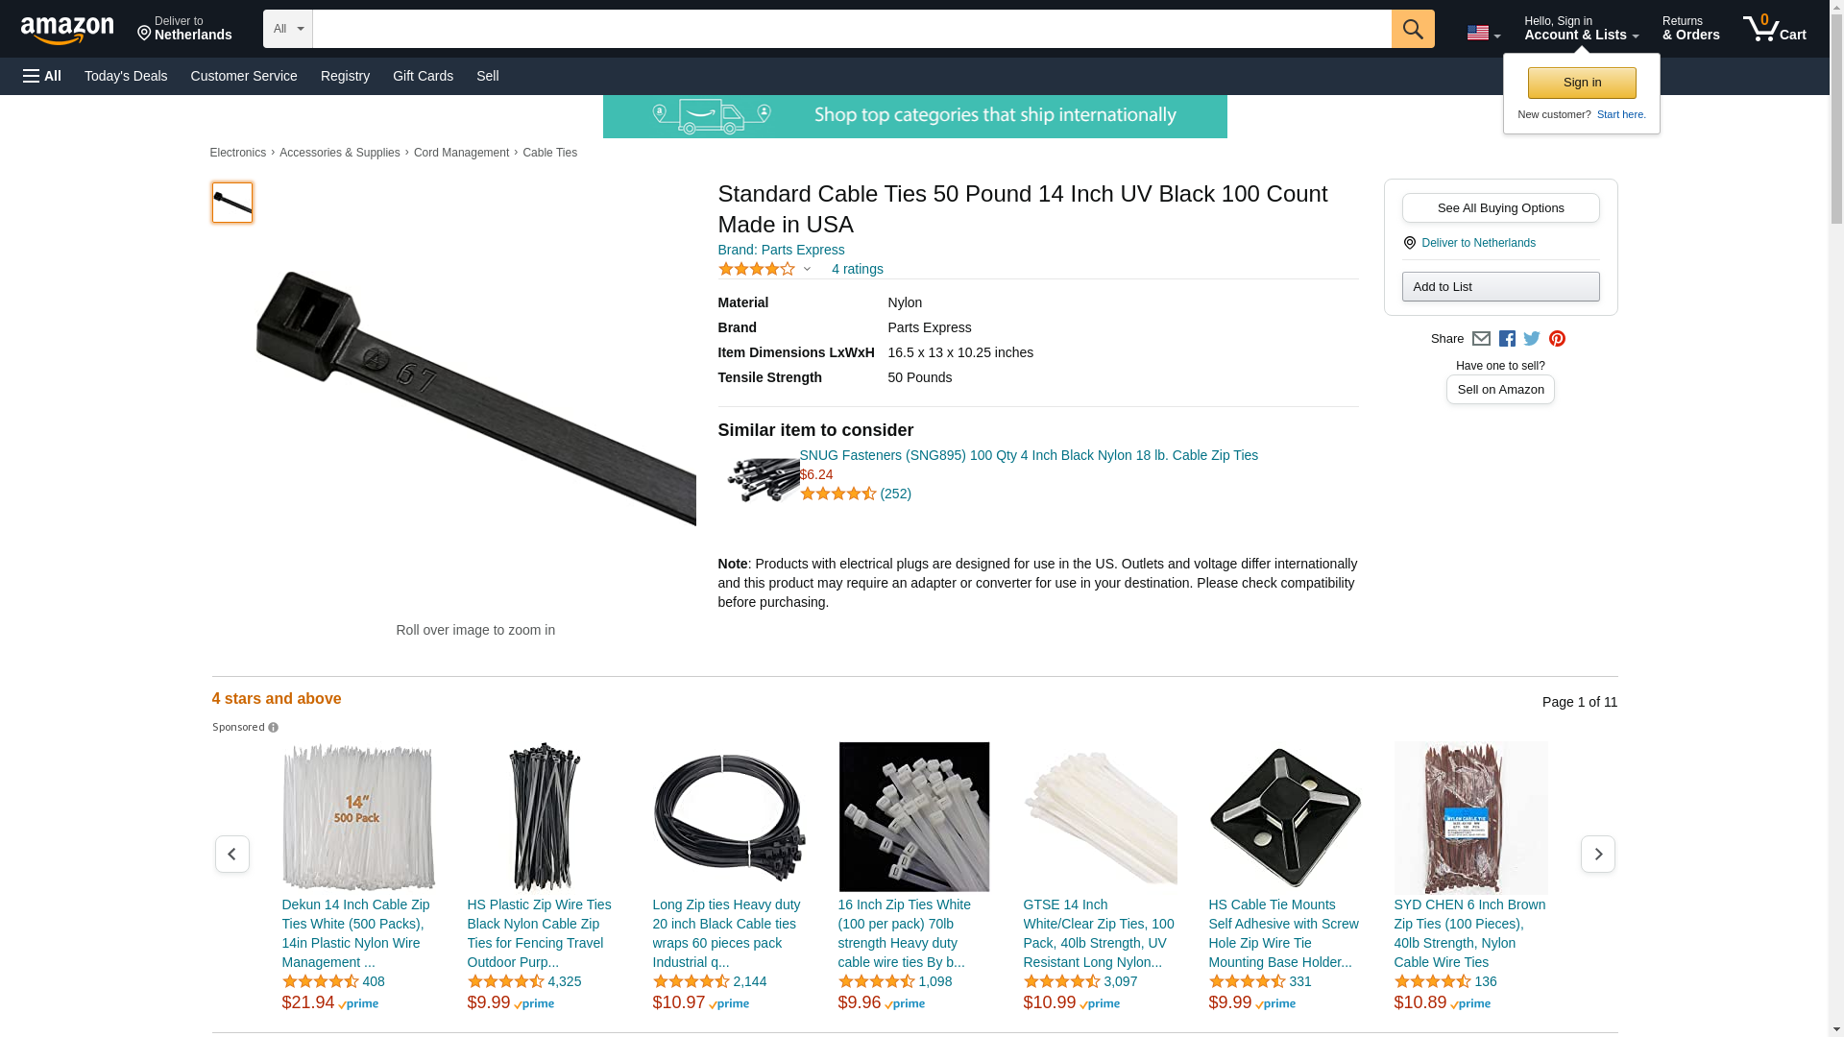Click See All Buying Options button
This screenshot has width=1844, height=1037.
tap(1500, 207)
